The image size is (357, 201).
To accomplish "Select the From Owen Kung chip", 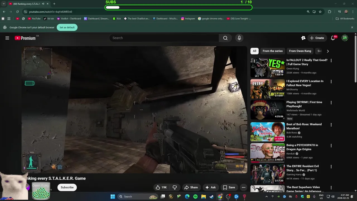I will (300, 51).
